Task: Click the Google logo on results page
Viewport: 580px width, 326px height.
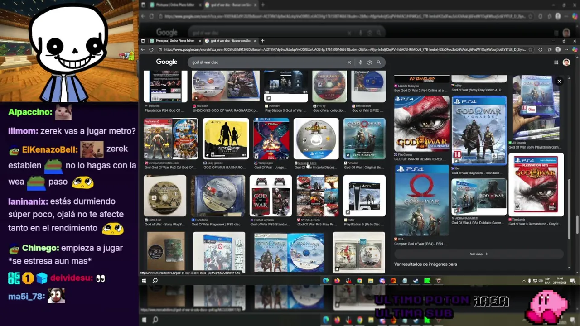Action: click(166, 62)
